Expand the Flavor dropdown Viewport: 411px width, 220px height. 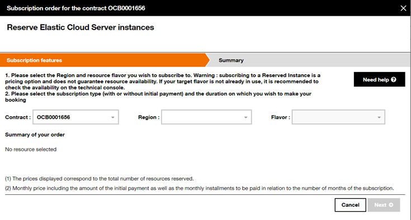(x=338, y=117)
